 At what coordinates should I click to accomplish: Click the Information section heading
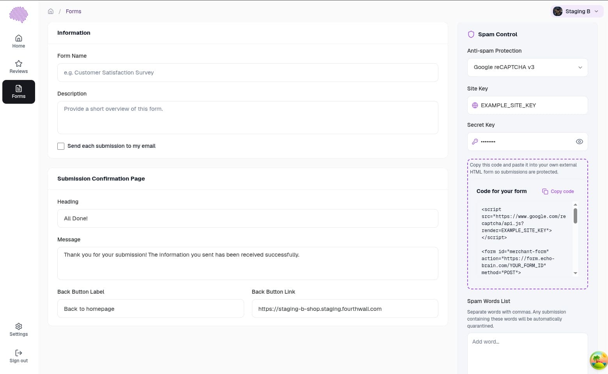point(74,33)
